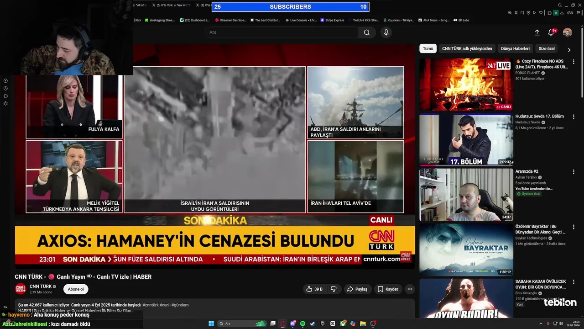The width and height of the screenshot is (584, 329).
Task: Open browser sidebar settings gear icon
Action: (5, 104)
